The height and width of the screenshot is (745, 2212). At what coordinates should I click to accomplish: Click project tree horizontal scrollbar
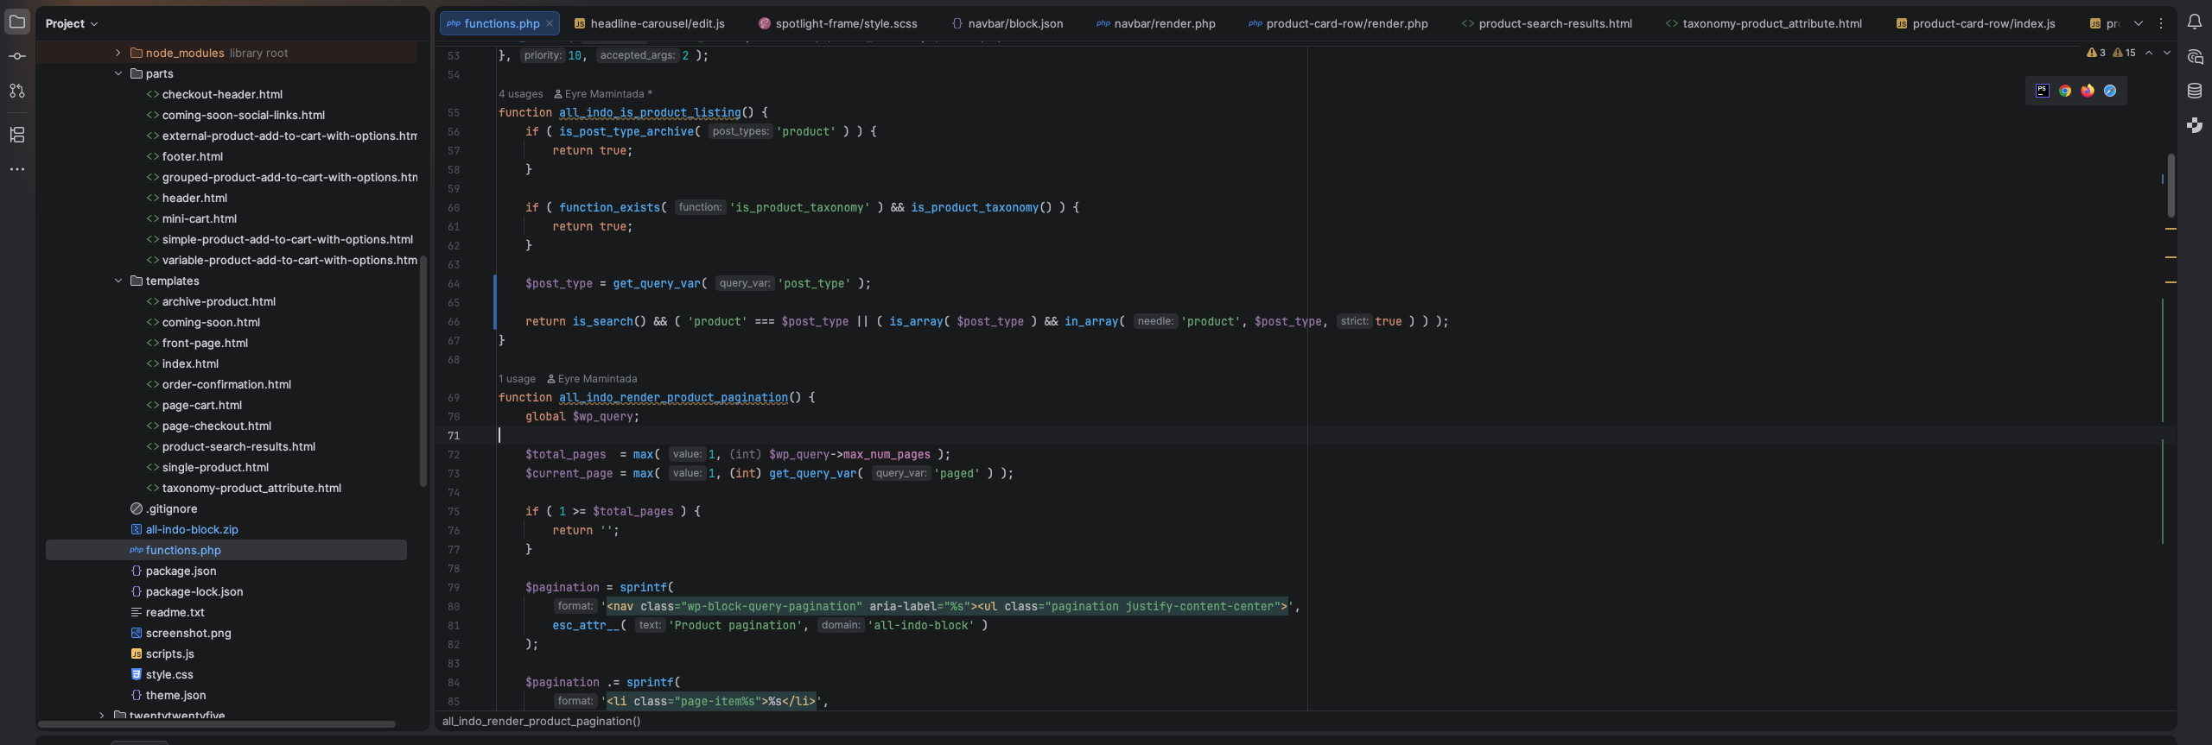coord(216,724)
